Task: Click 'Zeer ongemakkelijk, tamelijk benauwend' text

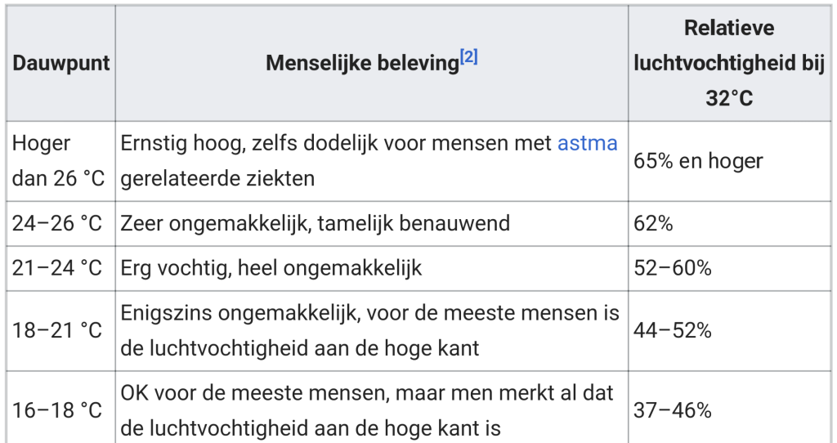Action: pyautogui.click(x=315, y=224)
